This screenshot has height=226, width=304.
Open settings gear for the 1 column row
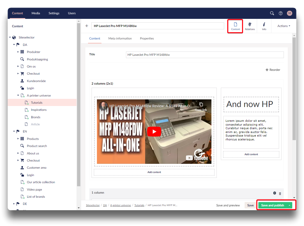pyautogui.click(x=274, y=193)
